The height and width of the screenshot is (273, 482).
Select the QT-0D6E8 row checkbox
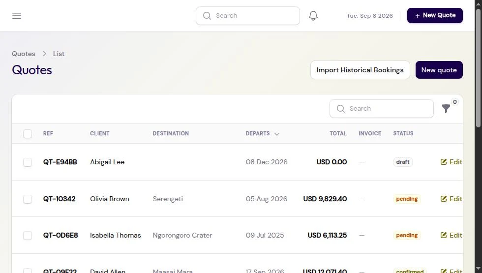click(x=28, y=236)
